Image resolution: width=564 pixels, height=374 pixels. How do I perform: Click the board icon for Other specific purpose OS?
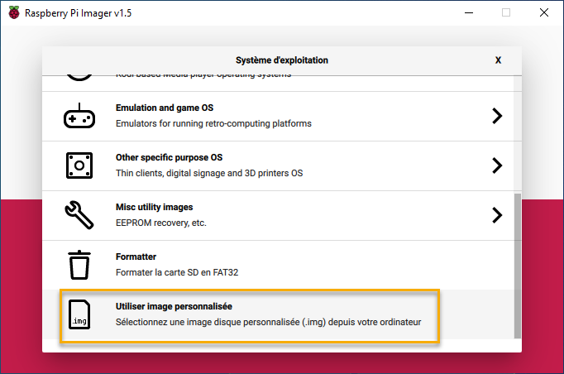(79, 165)
